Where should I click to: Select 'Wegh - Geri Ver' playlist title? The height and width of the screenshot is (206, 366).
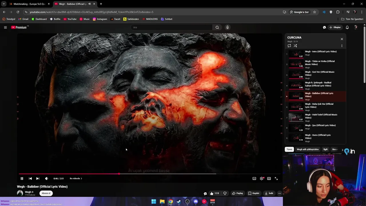(320, 74)
